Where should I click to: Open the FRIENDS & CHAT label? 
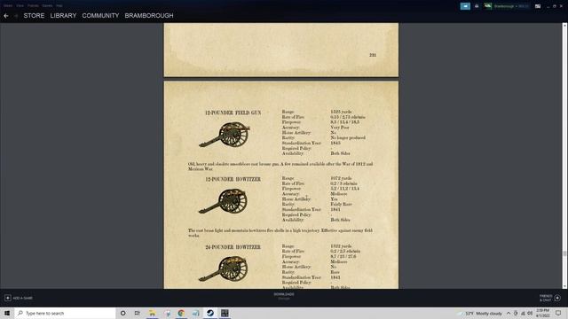pyautogui.click(x=546, y=298)
